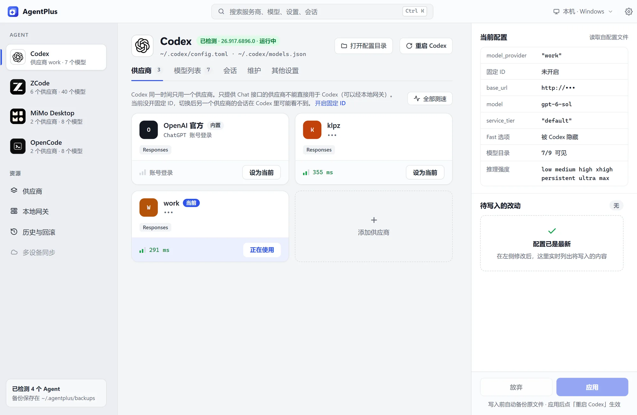The width and height of the screenshot is (637, 415).
Task: Click the 放弃 discard button
Action: [x=516, y=387]
